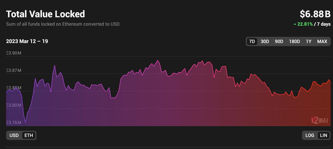This screenshot has width=333, height=149.
Task: Click the 22.81% weekly change text
Action: [x=305, y=24]
